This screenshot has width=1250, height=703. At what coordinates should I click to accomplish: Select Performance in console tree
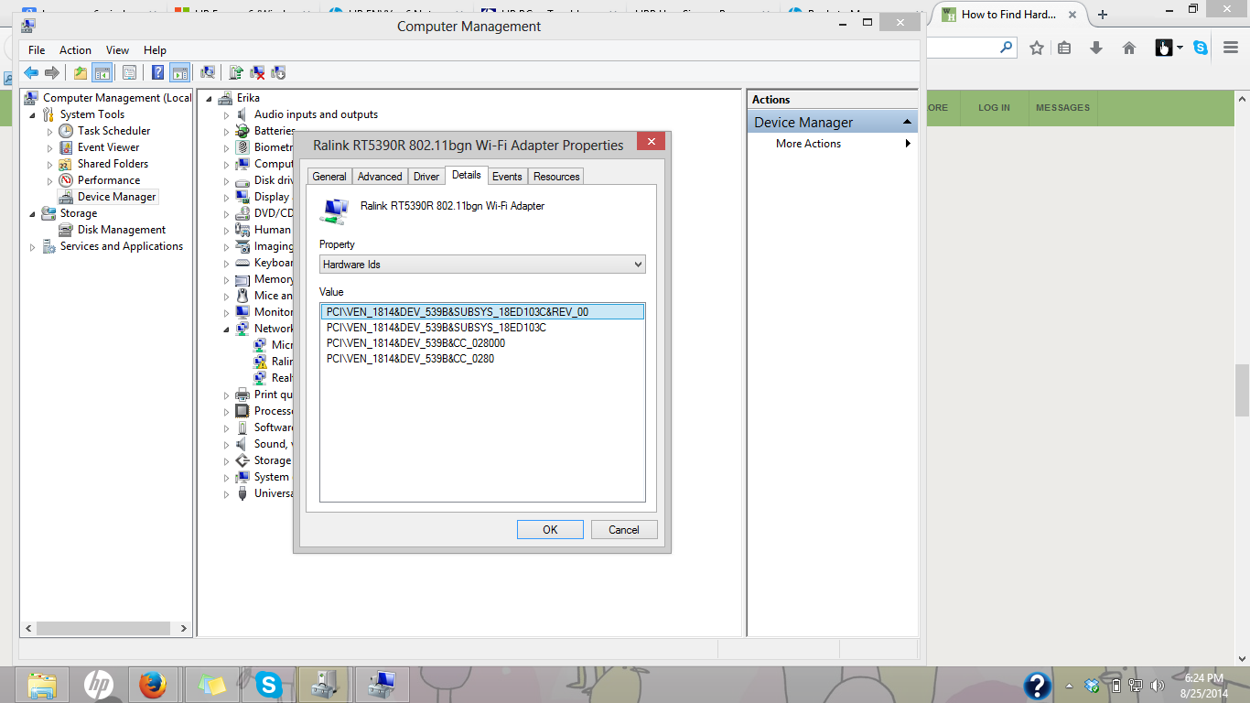click(x=109, y=180)
